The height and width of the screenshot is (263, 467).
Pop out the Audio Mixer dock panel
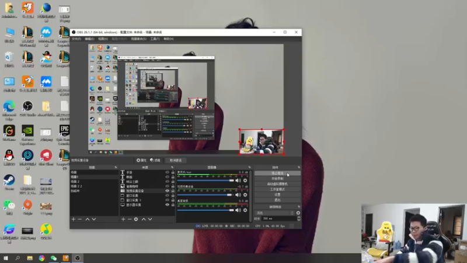tap(250, 167)
